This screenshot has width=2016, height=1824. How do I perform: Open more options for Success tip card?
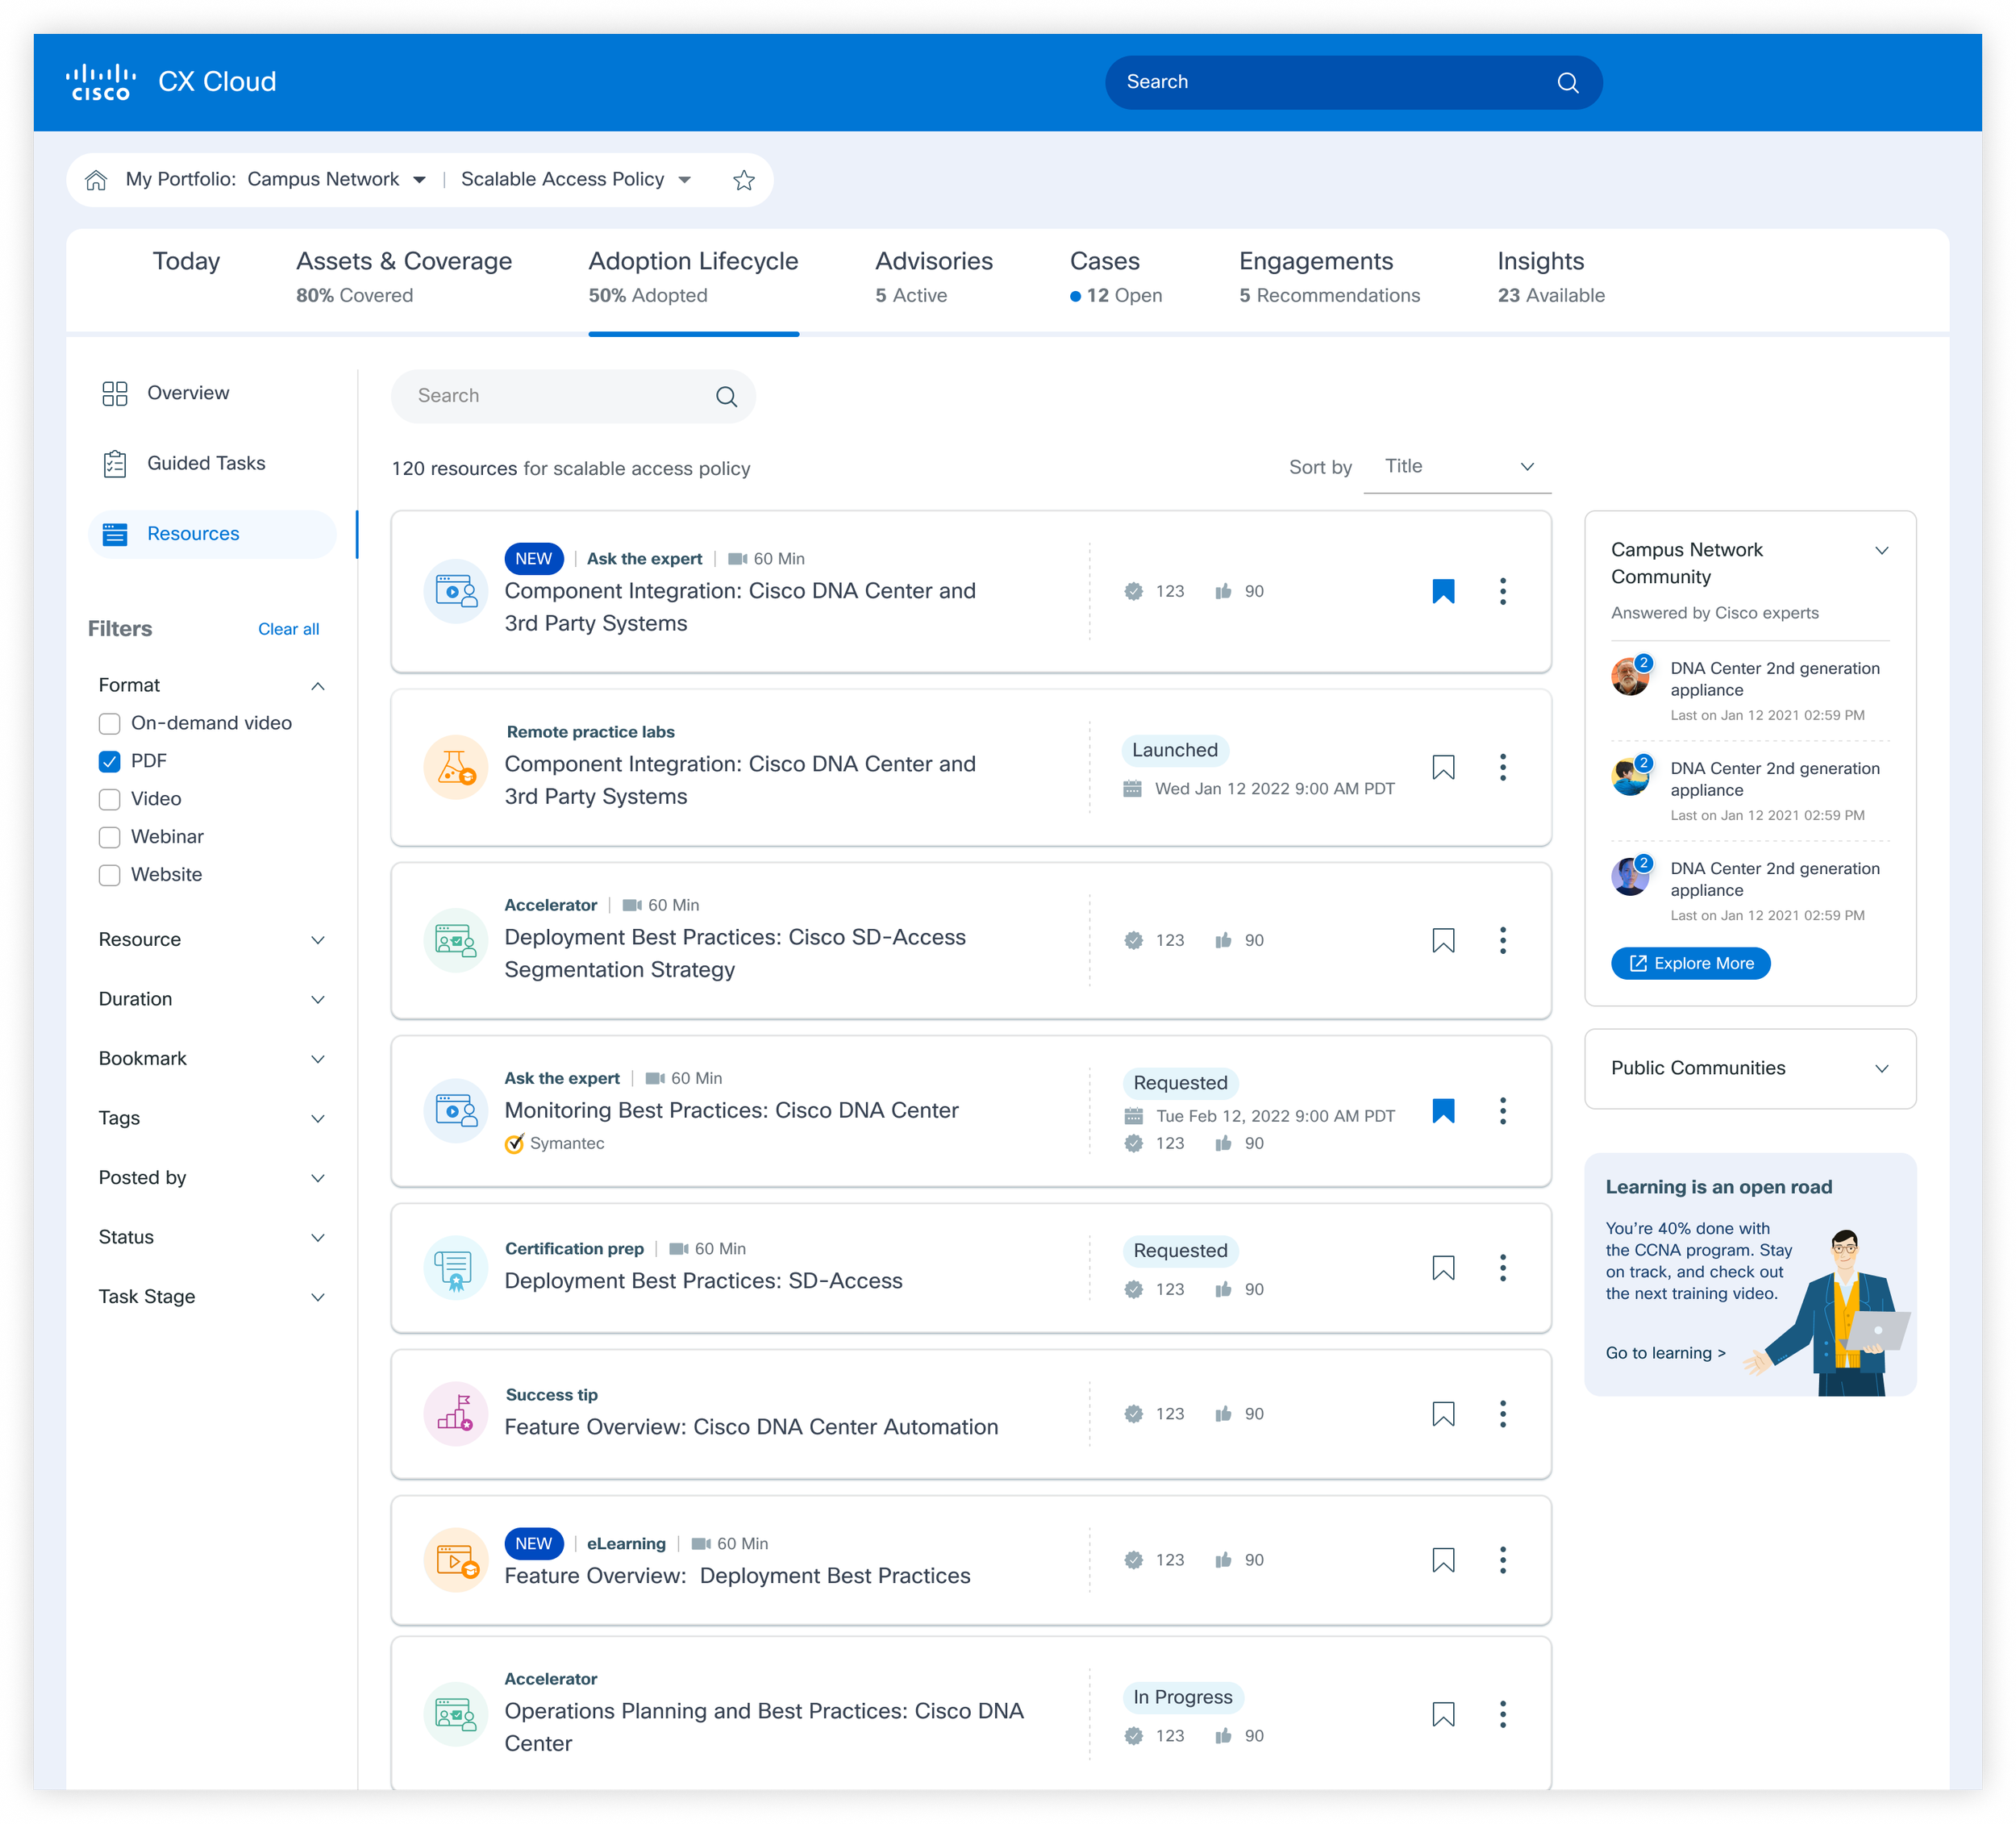pyautogui.click(x=1502, y=1414)
